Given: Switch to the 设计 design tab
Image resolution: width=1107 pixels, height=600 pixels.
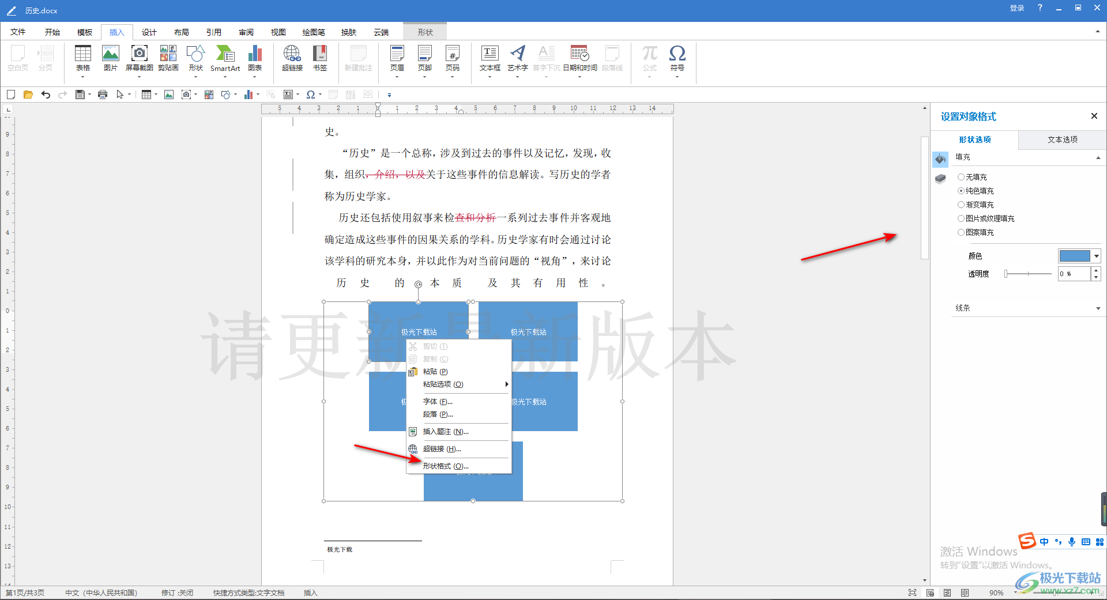Looking at the screenshot, I should pyautogui.click(x=149, y=32).
